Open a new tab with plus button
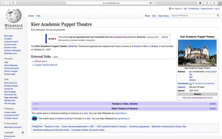Screen dimensions: 222x139 [x=220, y=4]
